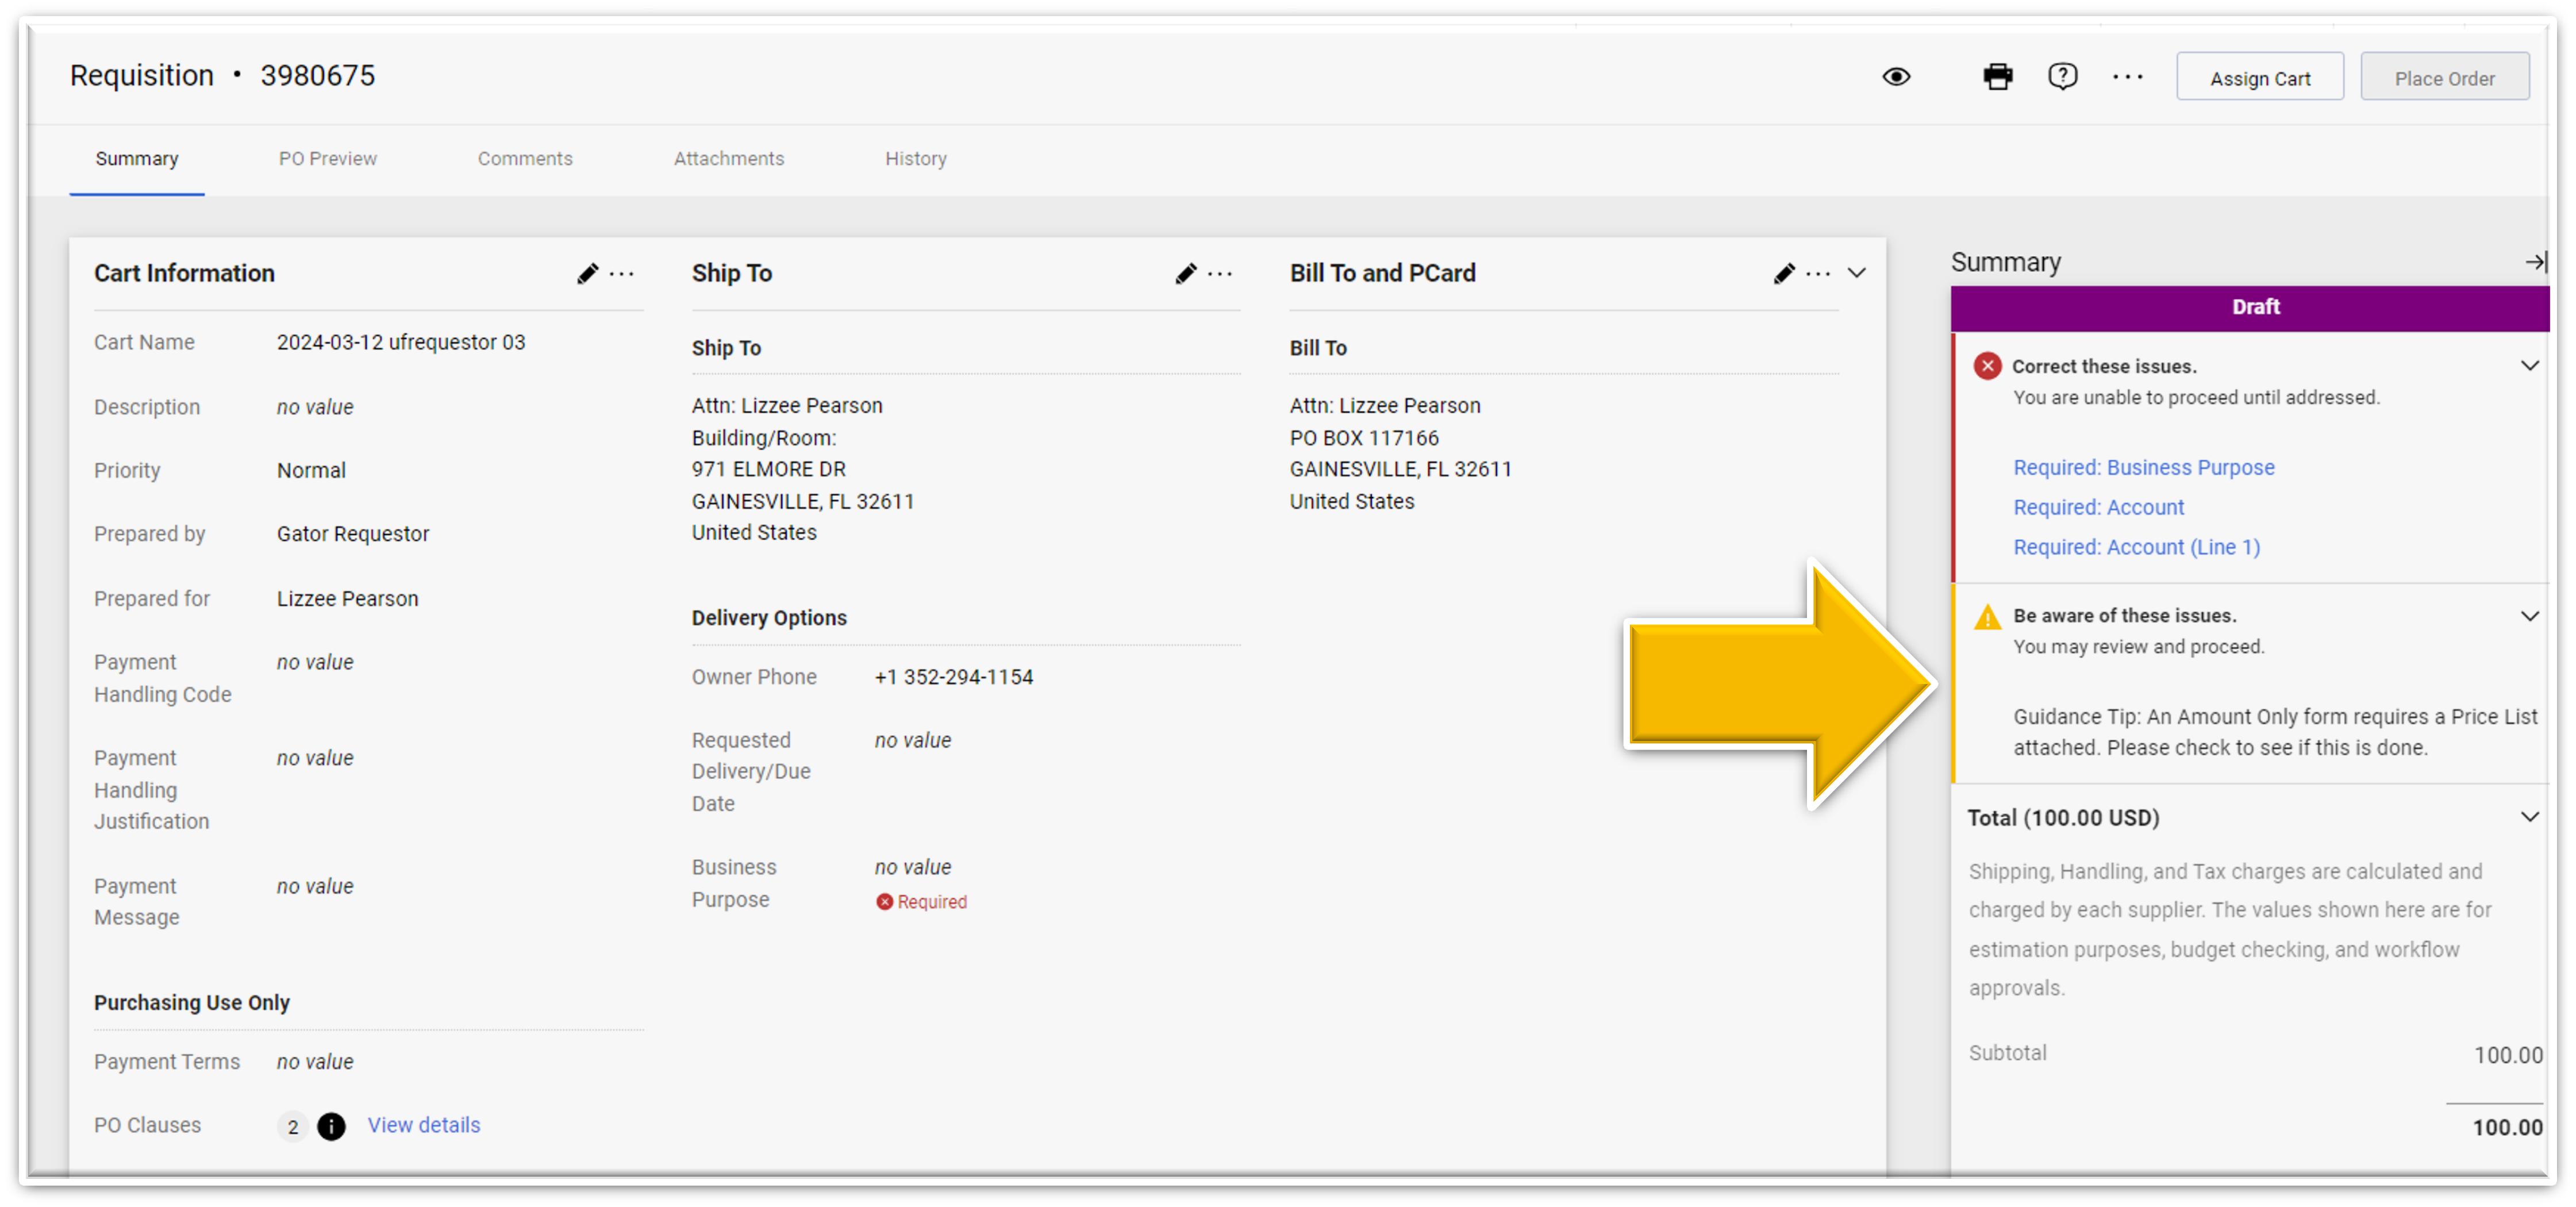Collapse 'Correct these issues' chevron
The height and width of the screenshot is (1207, 2576).
click(x=2529, y=366)
